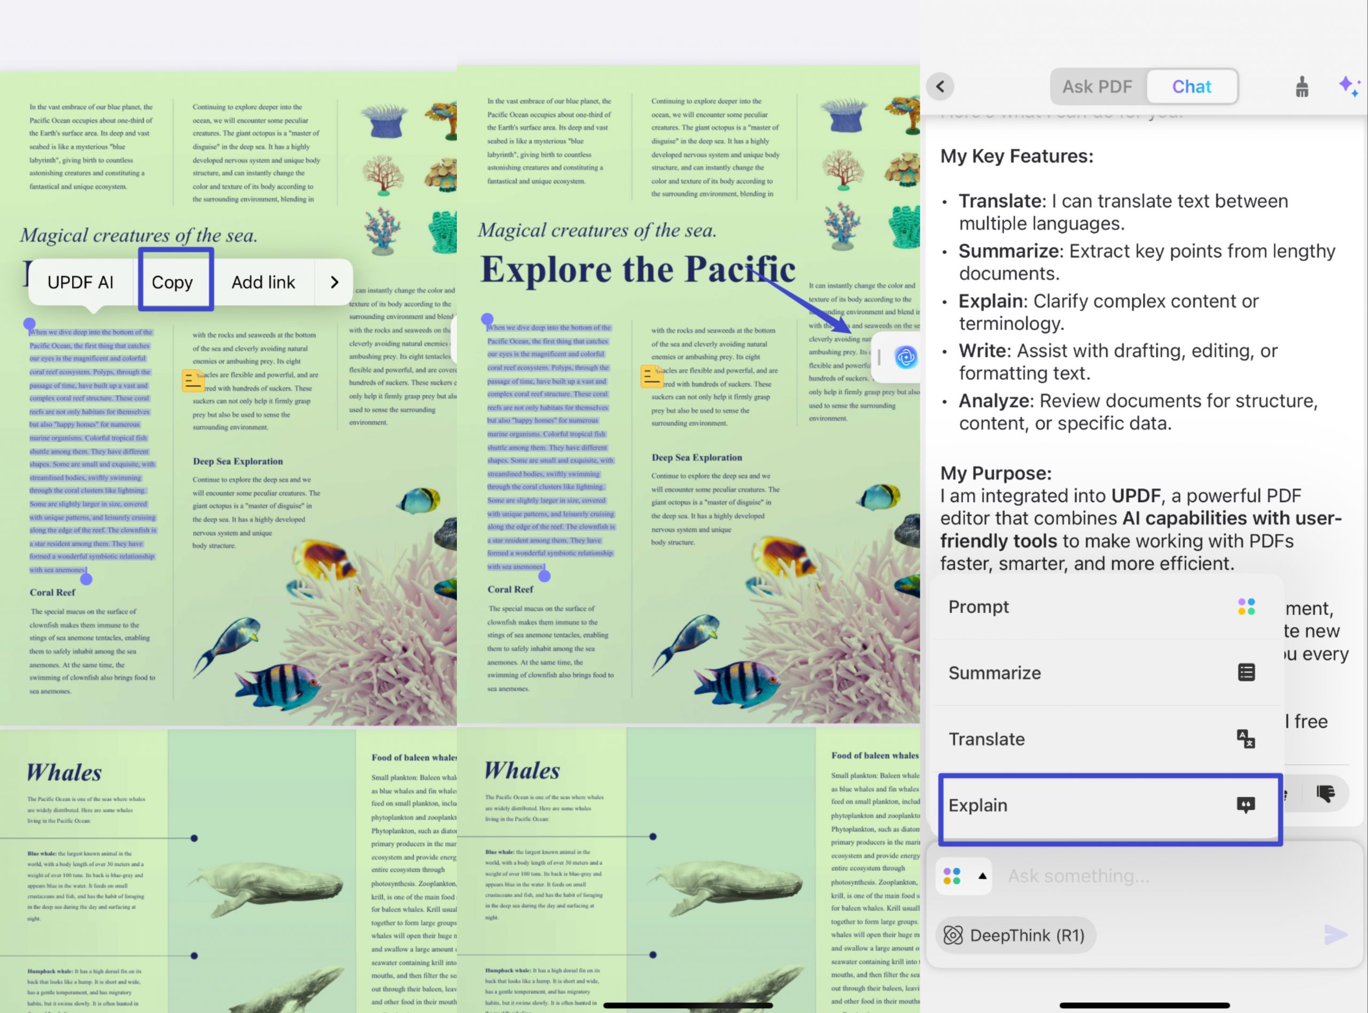Pick Summarize from the quick actions menu
The height and width of the screenshot is (1013, 1368).
(x=1107, y=673)
